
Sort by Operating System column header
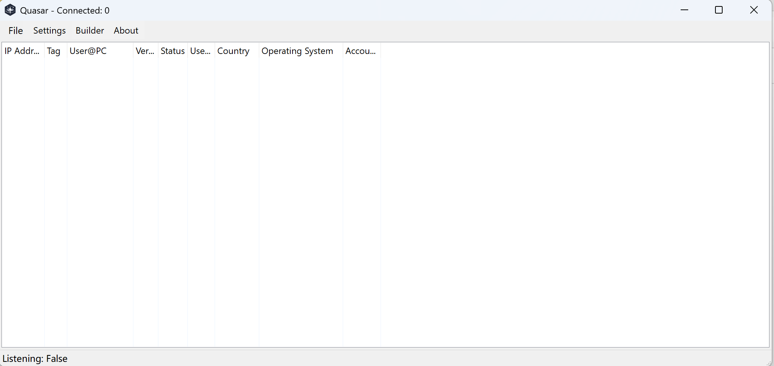click(301, 51)
